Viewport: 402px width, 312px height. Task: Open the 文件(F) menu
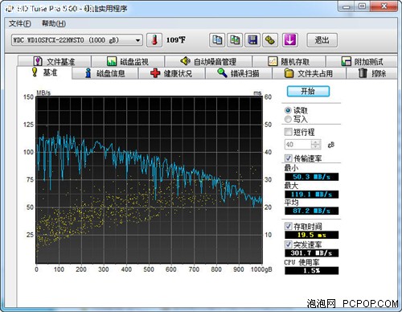point(20,23)
